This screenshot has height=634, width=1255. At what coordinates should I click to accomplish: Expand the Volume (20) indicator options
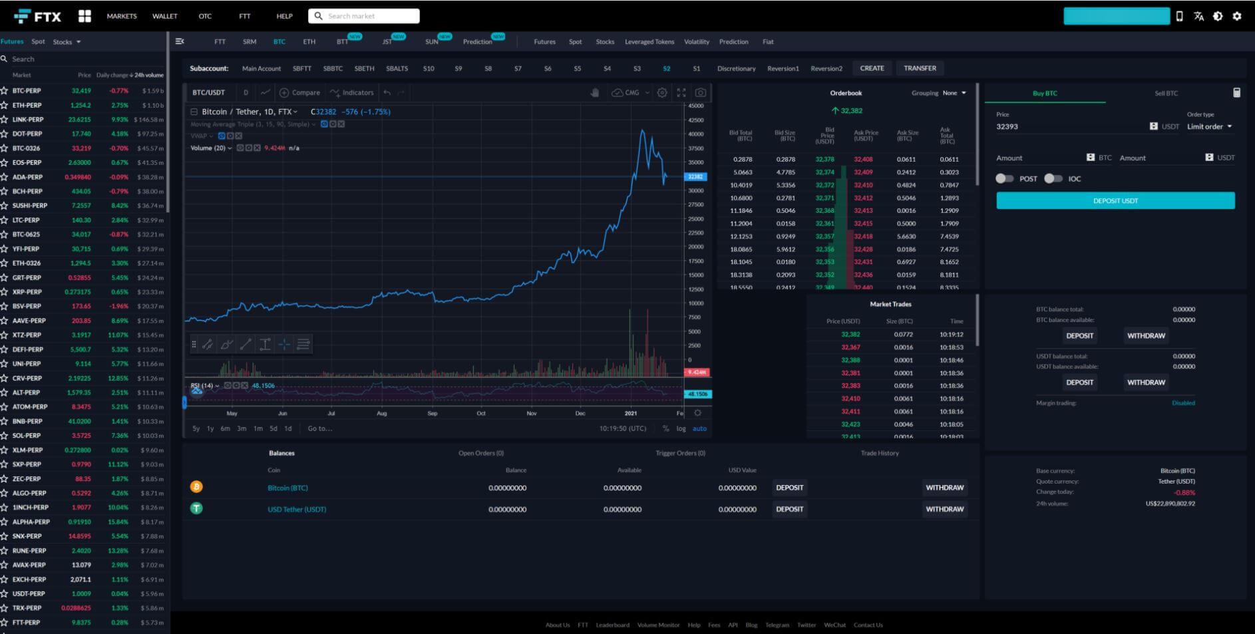pyautogui.click(x=230, y=148)
